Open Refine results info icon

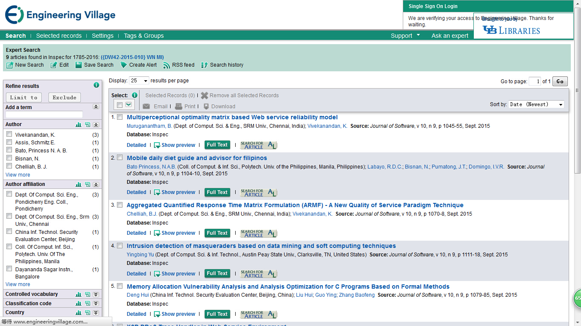coord(97,85)
